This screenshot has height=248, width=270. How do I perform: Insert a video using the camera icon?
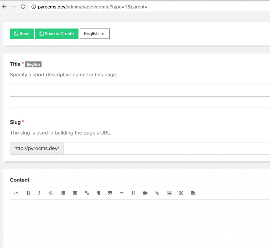click(145, 193)
